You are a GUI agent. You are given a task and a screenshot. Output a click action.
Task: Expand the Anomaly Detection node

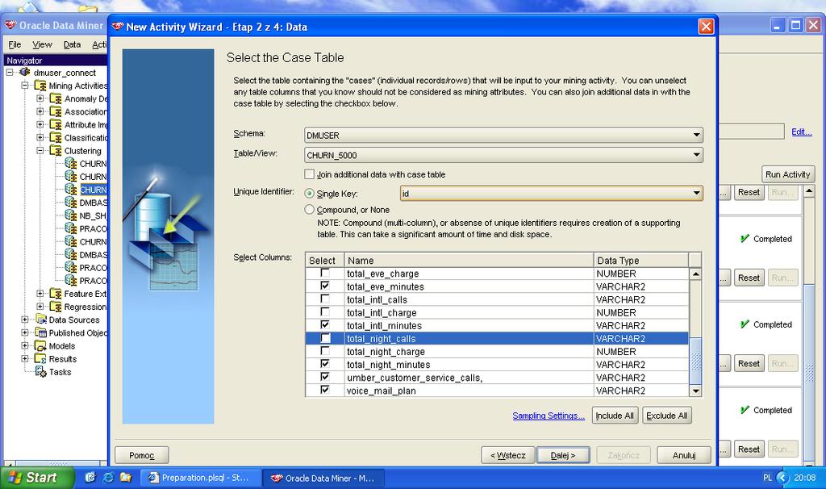pos(40,98)
